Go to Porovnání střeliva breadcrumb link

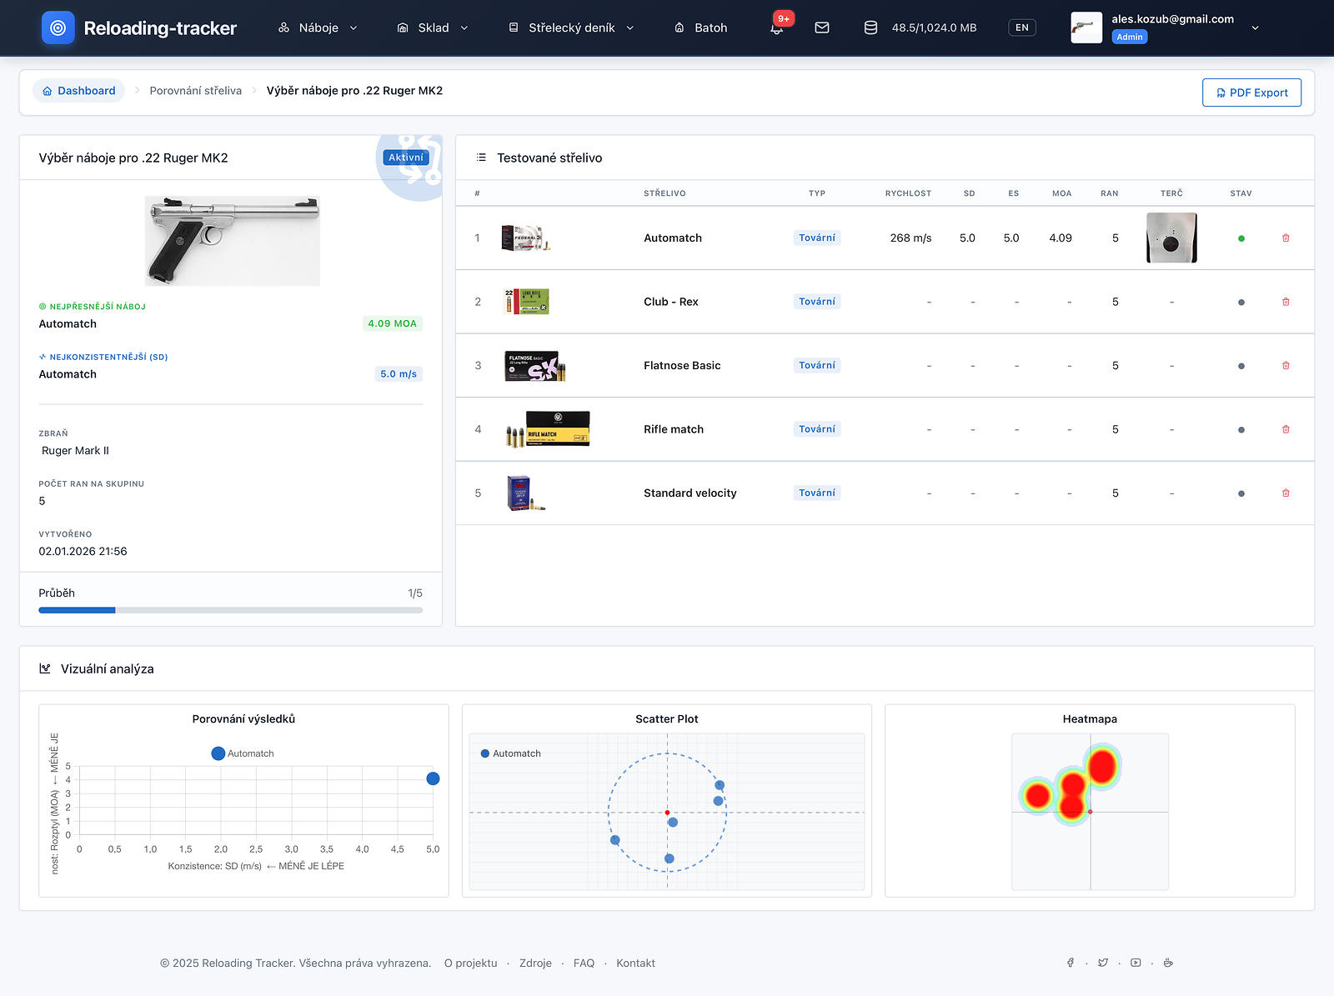point(195,91)
